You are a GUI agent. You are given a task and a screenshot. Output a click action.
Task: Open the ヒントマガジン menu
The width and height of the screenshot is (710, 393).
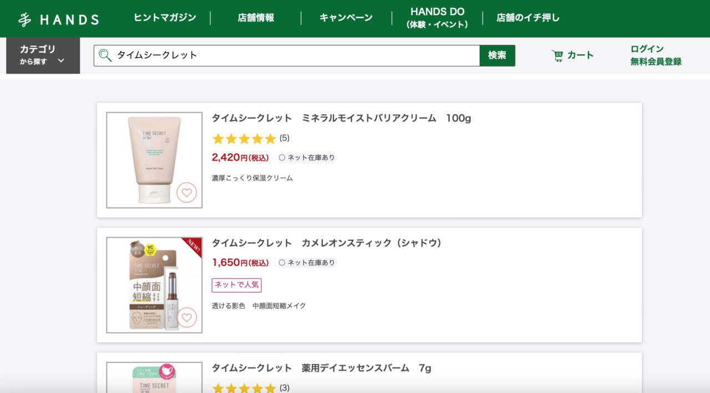point(165,18)
